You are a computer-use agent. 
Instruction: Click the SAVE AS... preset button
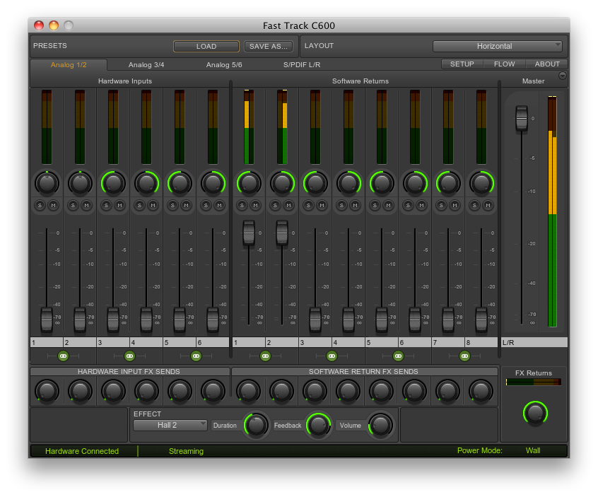point(269,47)
